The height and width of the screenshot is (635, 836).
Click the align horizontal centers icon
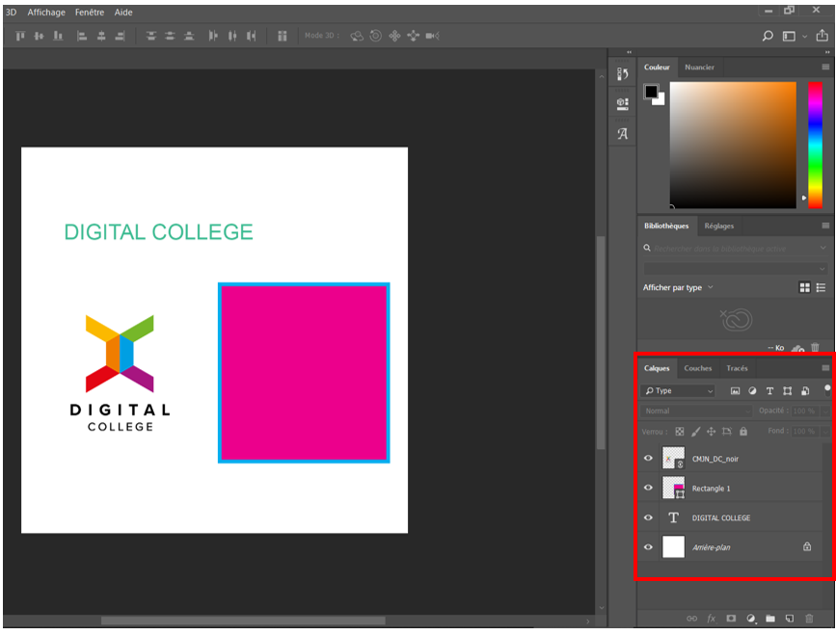pos(101,36)
